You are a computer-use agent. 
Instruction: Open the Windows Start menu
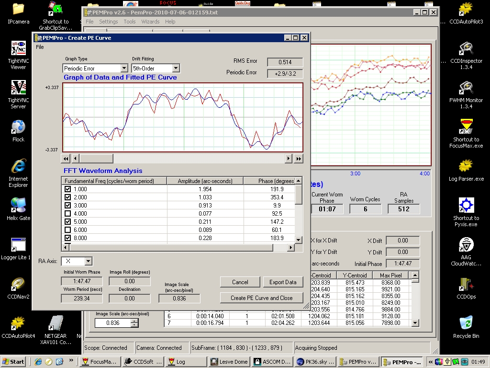[13, 362]
